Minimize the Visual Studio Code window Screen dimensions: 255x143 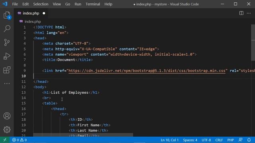[x=222, y=4]
